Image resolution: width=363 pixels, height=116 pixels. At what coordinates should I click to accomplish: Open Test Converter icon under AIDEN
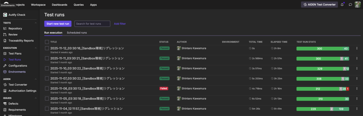tap(5, 85)
